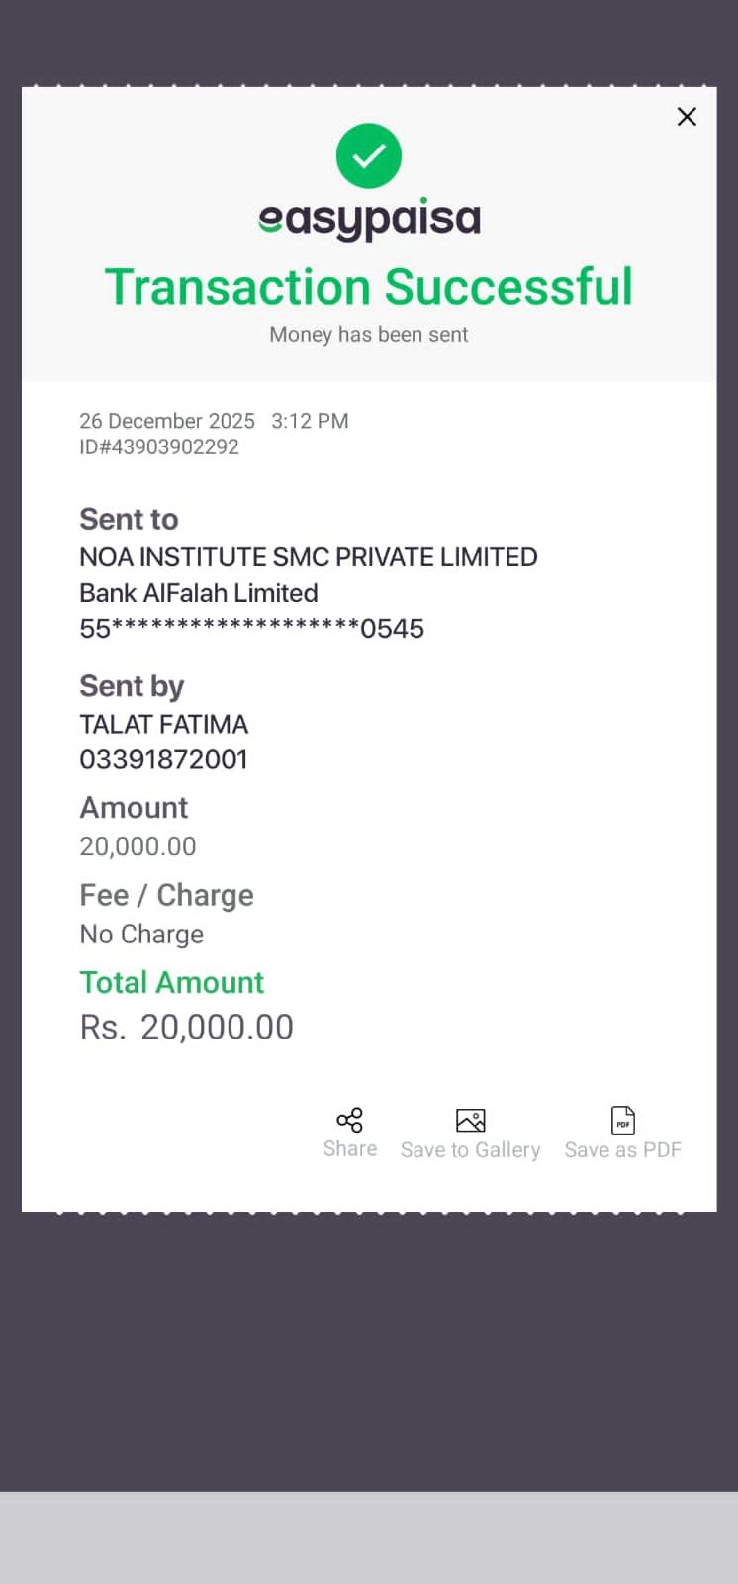Tap the 26 December 2025 date
The height and width of the screenshot is (1584, 738).
pyautogui.click(x=167, y=421)
